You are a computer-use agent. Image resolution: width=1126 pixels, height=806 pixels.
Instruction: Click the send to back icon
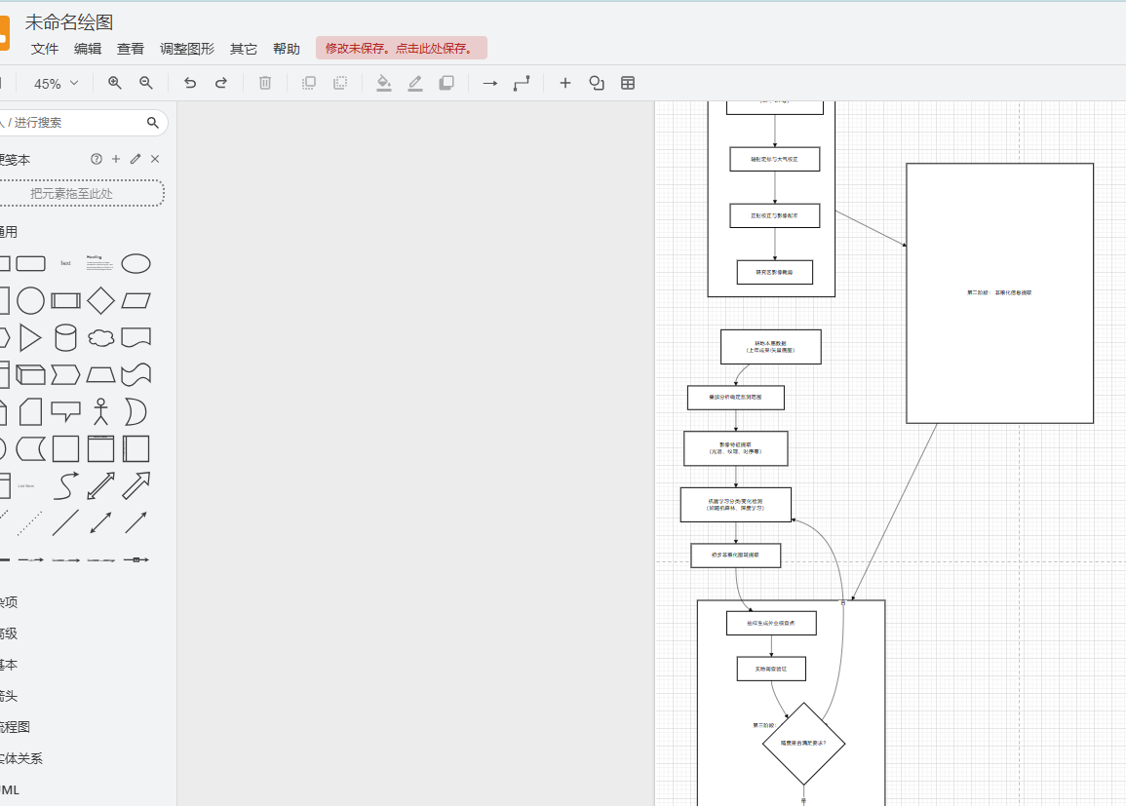340,83
